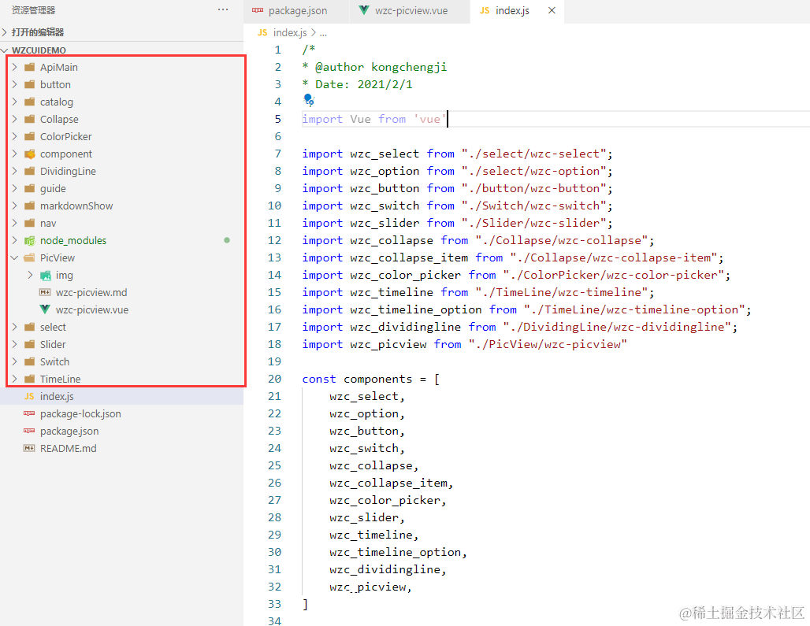
Task: Click the open PicView folder icon
Action: coord(30,257)
